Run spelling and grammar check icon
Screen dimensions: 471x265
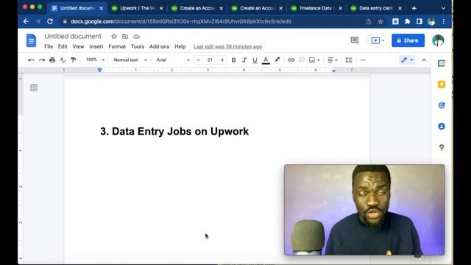tap(63, 60)
